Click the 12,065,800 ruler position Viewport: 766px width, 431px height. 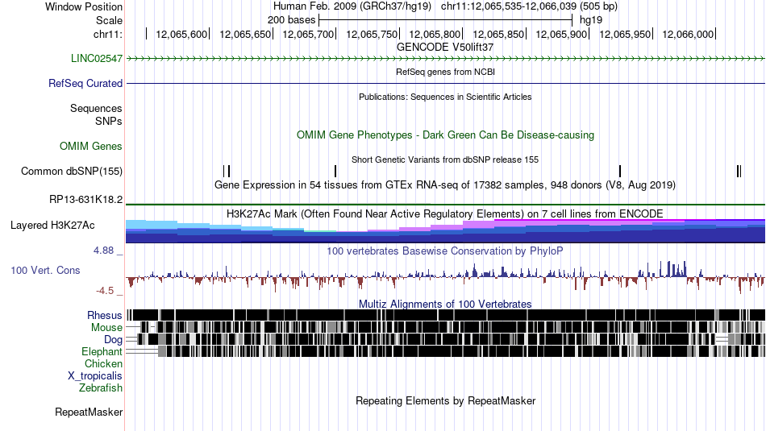click(x=435, y=34)
